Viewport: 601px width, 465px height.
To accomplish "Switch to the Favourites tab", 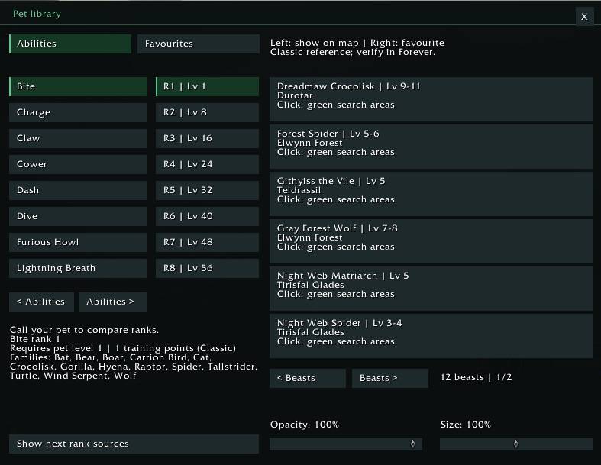I will click(198, 44).
